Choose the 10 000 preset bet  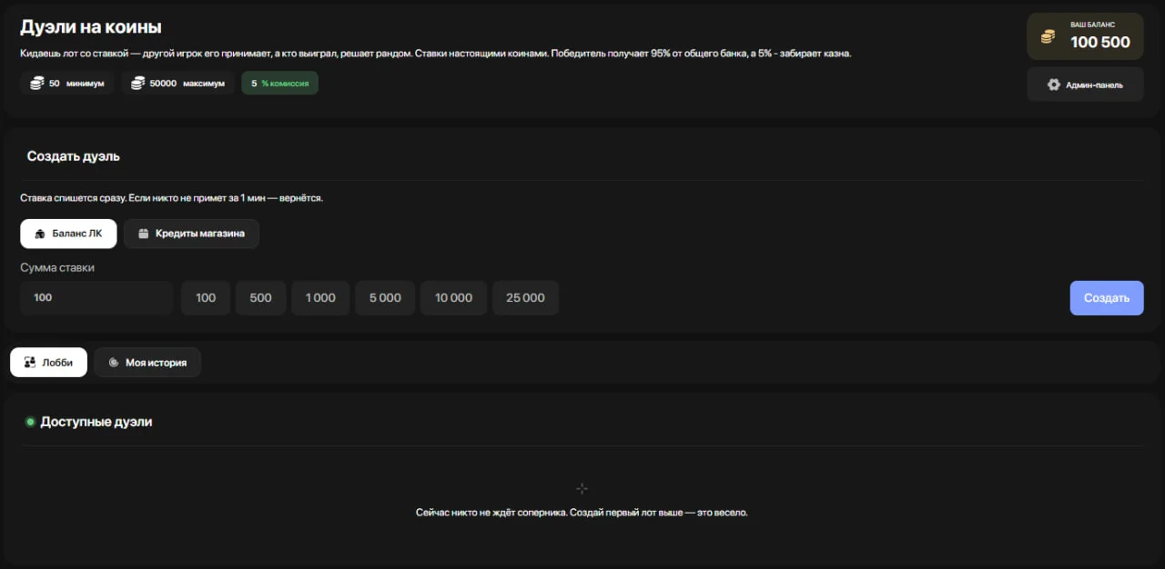453,298
